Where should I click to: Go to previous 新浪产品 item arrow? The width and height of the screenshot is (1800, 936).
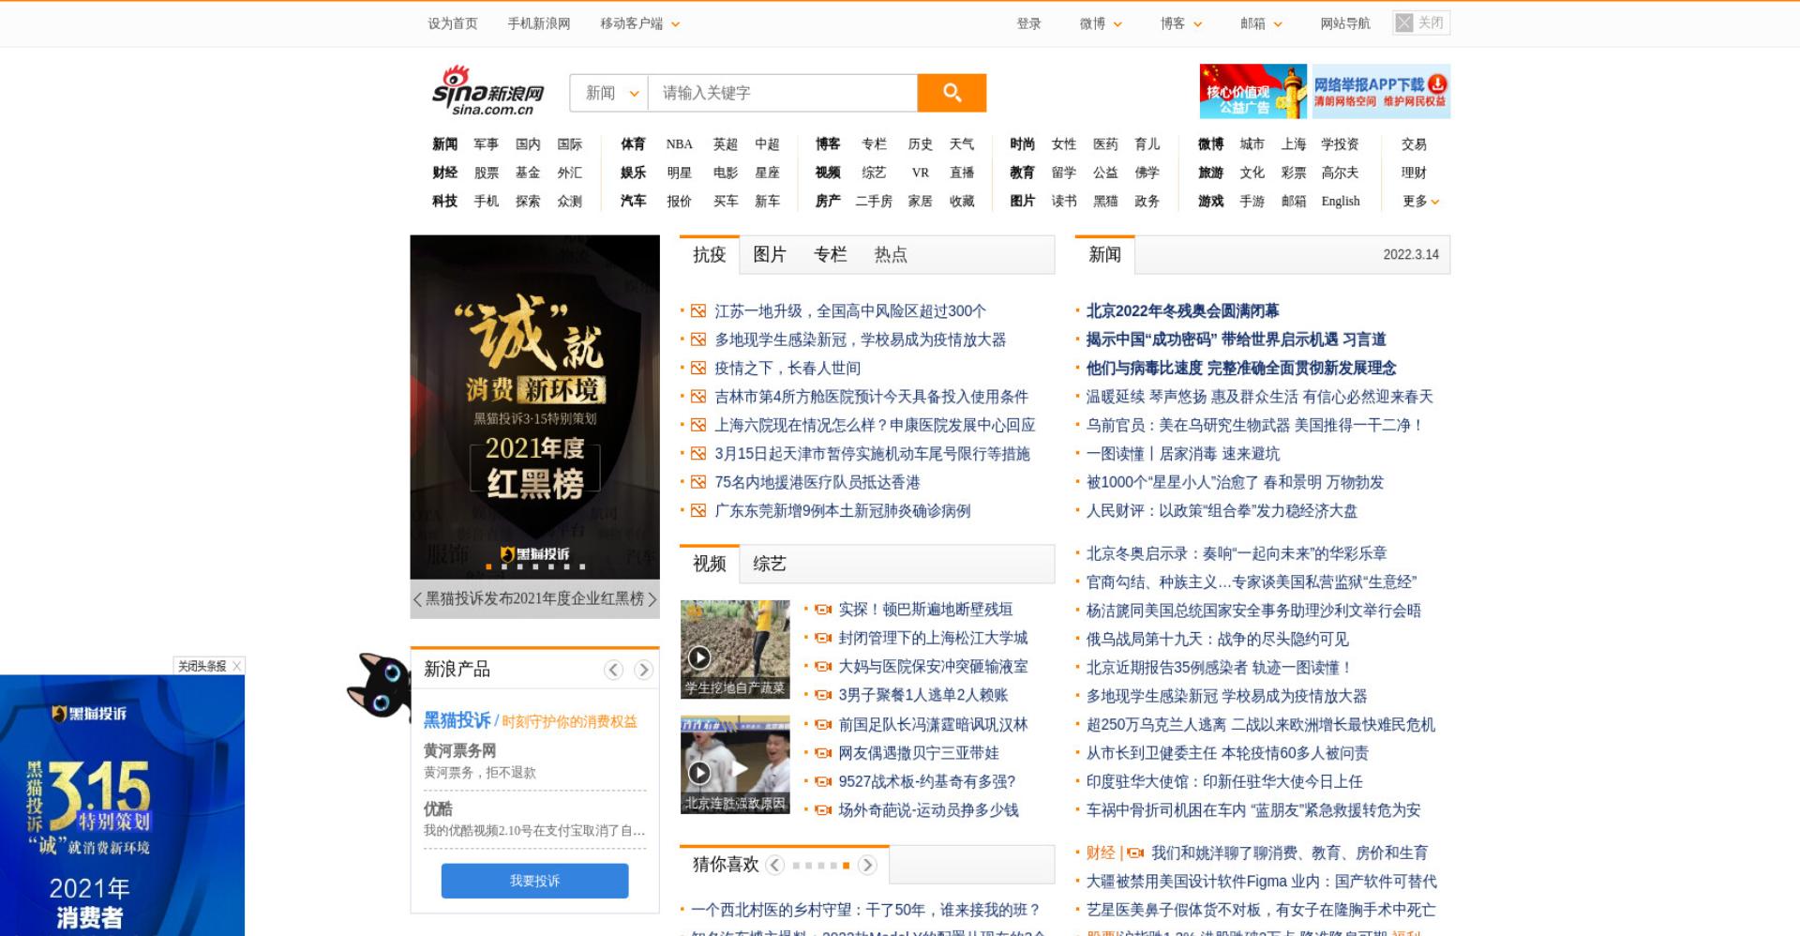[613, 670]
